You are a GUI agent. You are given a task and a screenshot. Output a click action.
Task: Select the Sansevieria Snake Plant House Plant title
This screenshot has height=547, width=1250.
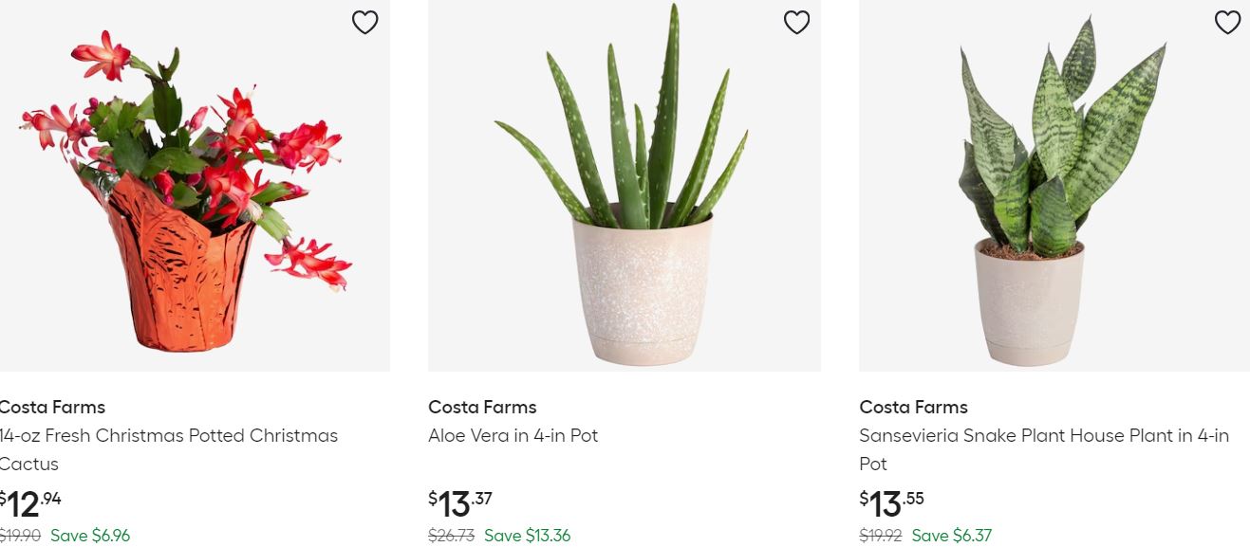click(1043, 436)
